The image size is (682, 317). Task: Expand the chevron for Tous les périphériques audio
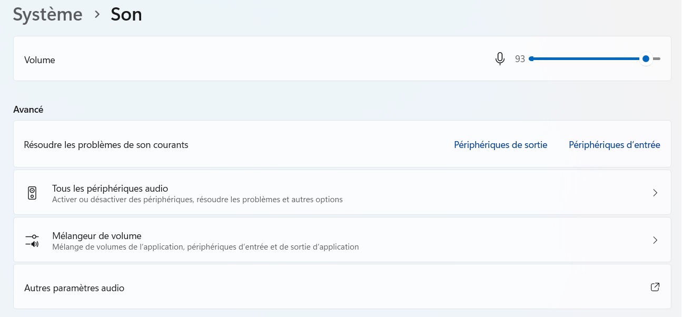click(655, 193)
